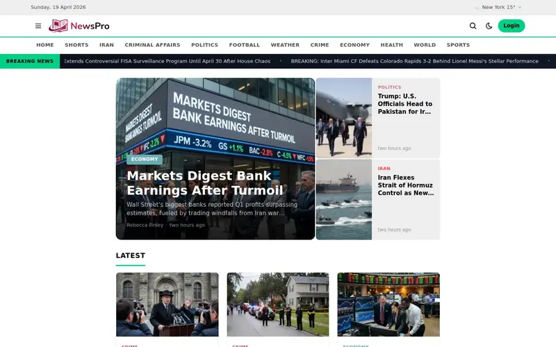Open the Criminal Affairs section
Screen dimensions: 556x347
[152, 45]
